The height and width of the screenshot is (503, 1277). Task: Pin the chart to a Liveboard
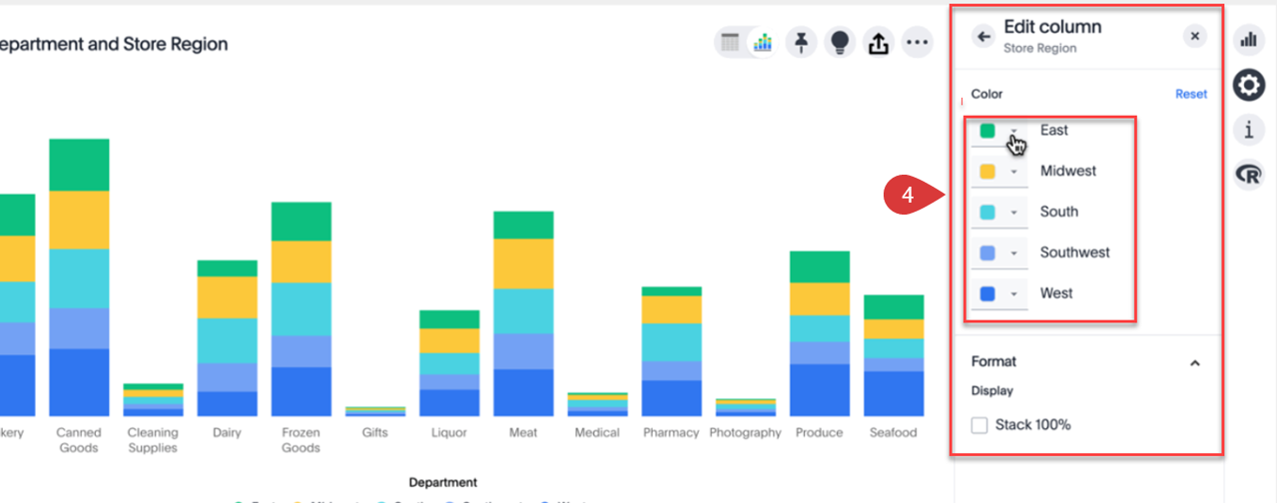[x=801, y=42]
